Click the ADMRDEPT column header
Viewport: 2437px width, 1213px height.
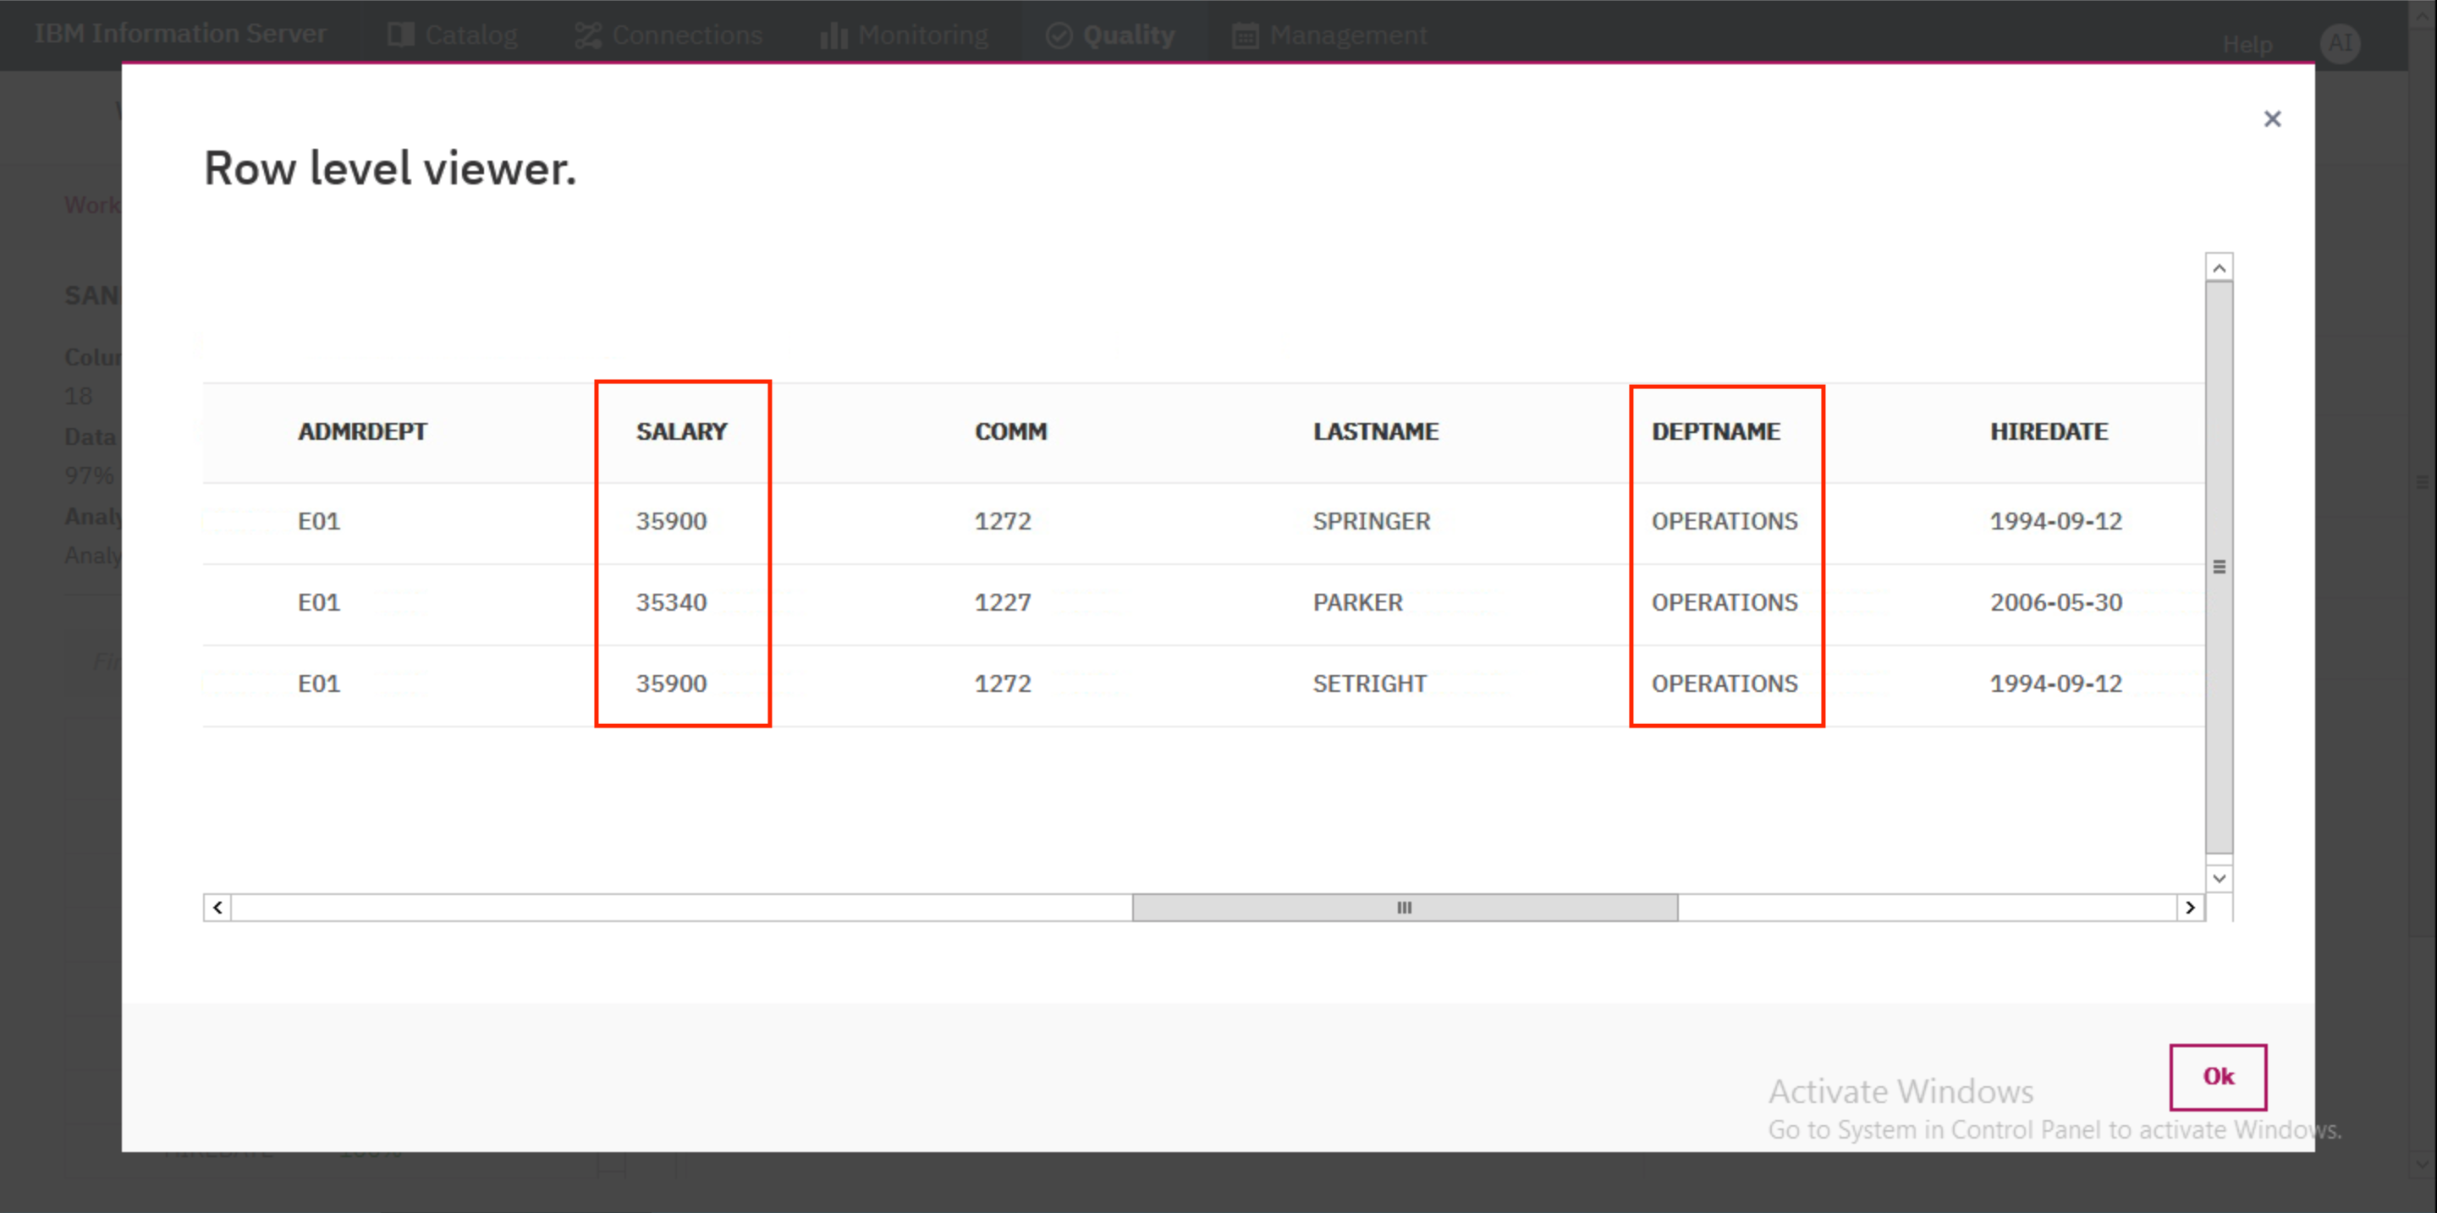(362, 432)
